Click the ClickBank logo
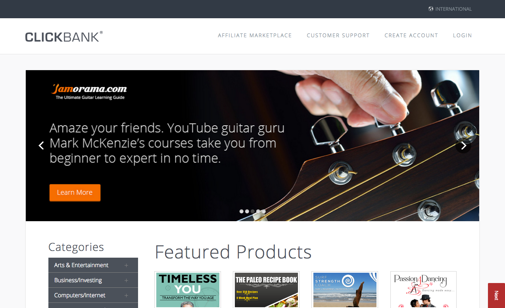 click(64, 36)
